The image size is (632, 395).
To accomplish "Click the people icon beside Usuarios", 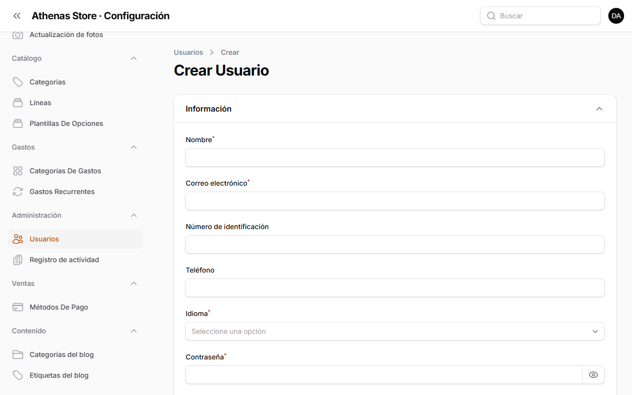I will click(18, 239).
